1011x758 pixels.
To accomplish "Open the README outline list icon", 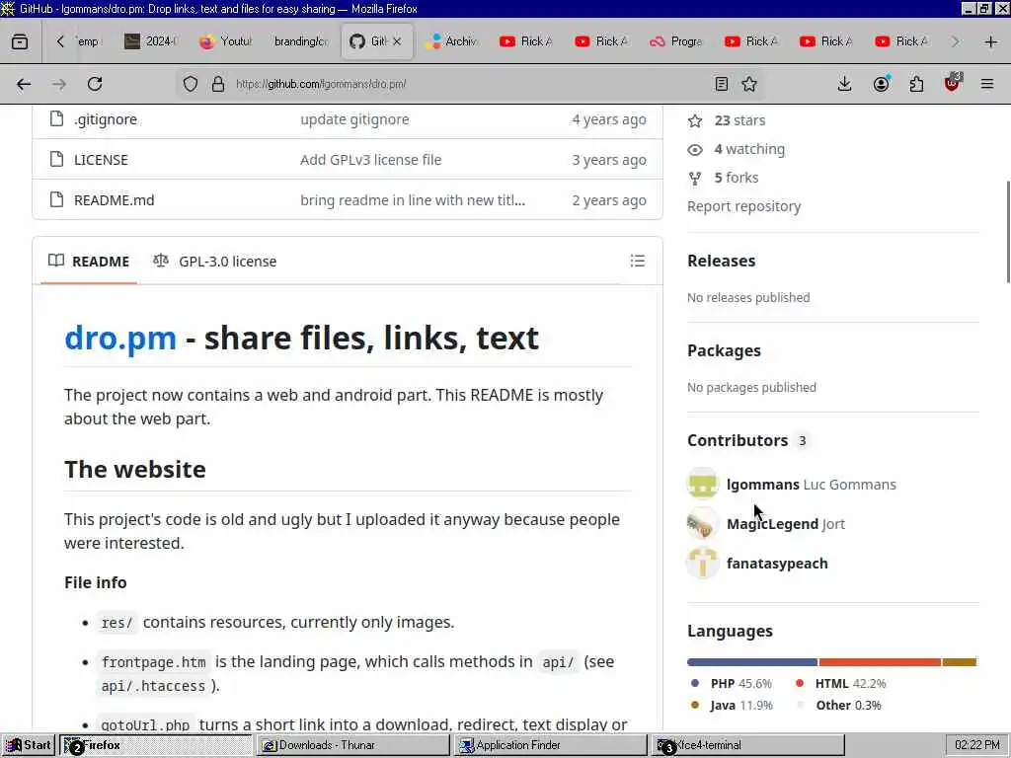I will 638,261.
